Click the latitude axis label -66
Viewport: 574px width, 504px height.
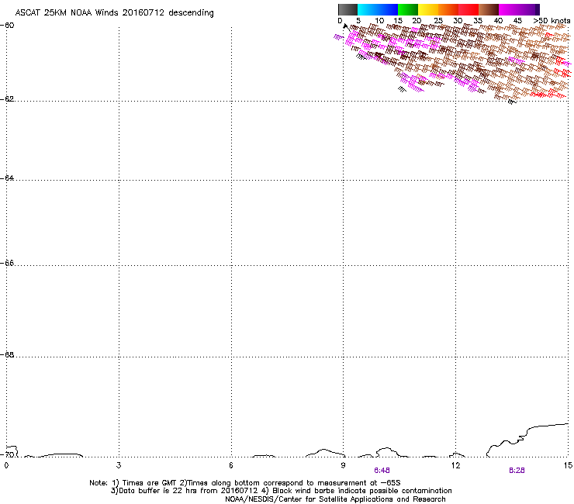click(7, 263)
